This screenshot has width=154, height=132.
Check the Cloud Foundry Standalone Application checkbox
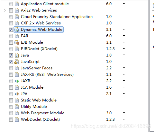click(11, 17)
